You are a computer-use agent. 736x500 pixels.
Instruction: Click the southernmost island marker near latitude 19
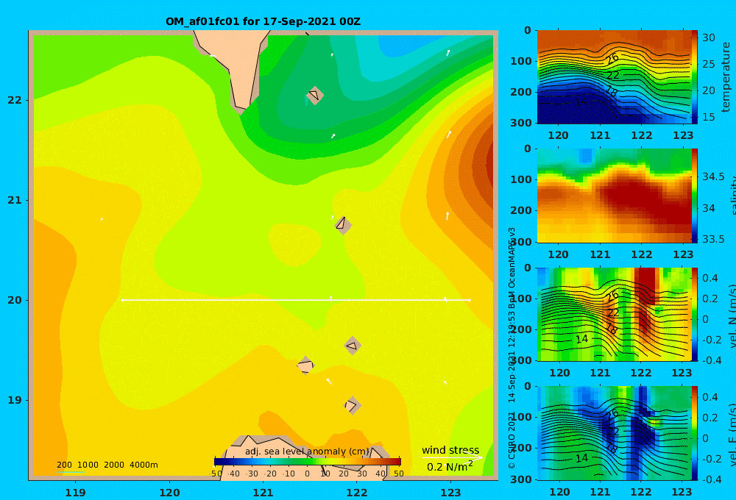tap(352, 405)
